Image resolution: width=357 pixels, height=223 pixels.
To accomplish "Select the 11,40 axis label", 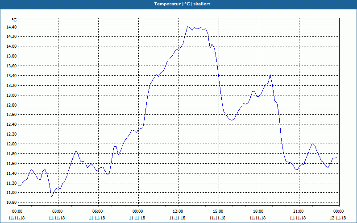I will click(12, 173).
